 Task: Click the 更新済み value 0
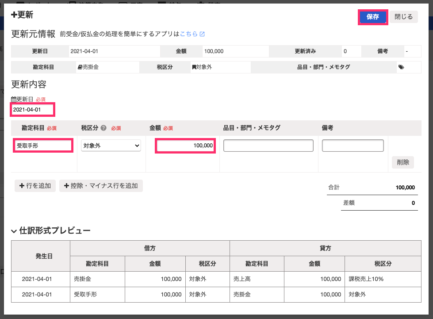pyautogui.click(x=345, y=51)
